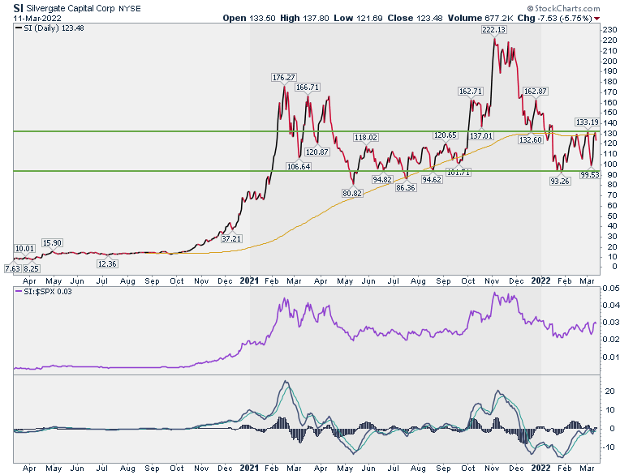
Task: Click the 118.02 price label
Action: click(x=366, y=138)
